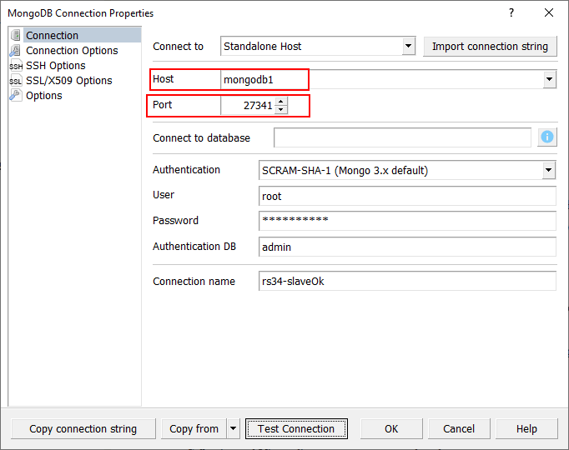
Task: Click the Connection page icon in sidebar
Action: click(x=16, y=35)
